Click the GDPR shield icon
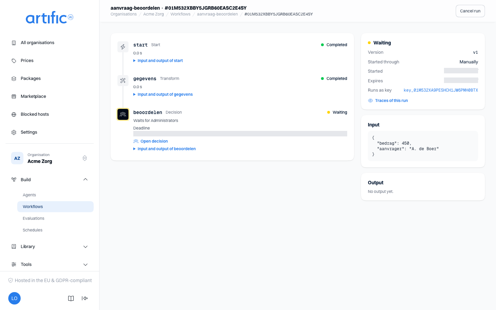The image size is (496, 310). pos(11,280)
